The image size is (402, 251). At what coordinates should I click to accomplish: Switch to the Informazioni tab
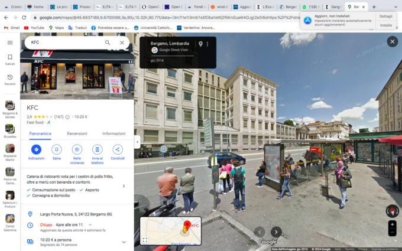tap(114, 133)
